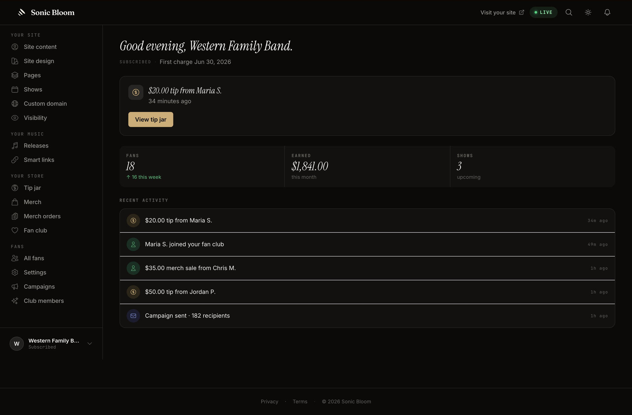Click the Terms footer link
Viewport: 632px width, 415px height.
[300, 401]
